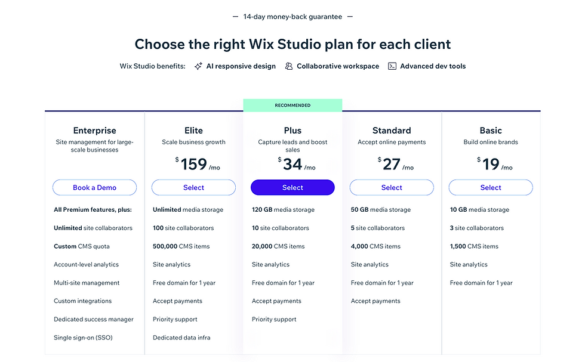This screenshot has width=585, height=362.
Task: Select the Elite plan
Action: tap(193, 187)
